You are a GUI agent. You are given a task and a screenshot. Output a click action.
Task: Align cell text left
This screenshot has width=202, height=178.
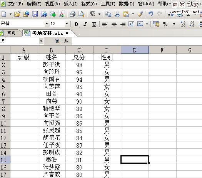click(x=105, y=24)
